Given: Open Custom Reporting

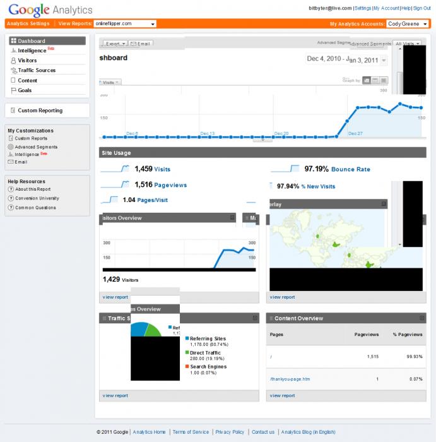Looking at the screenshot, I should point(40,110).
